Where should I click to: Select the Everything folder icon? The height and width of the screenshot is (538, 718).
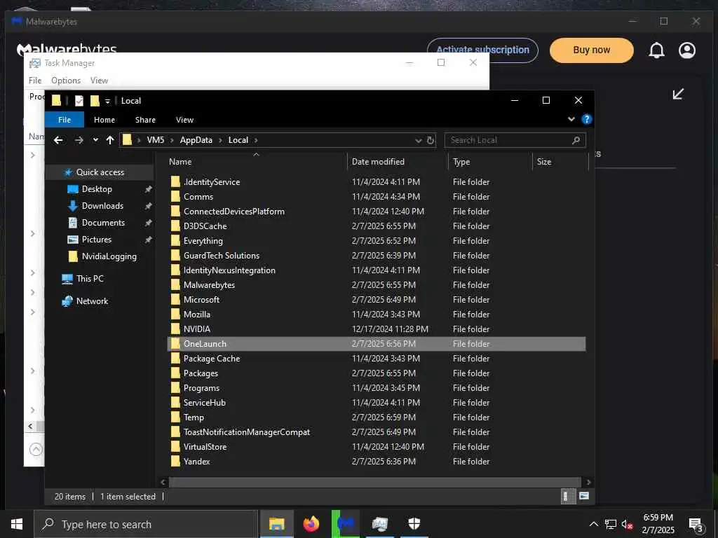[175, 241]
